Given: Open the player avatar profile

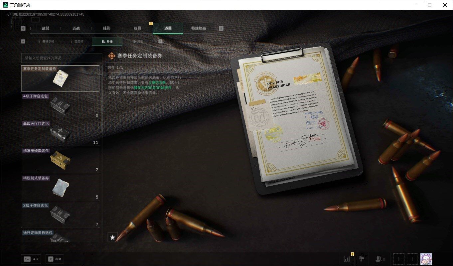Looking at the screenshot, I should [x=426, y=259].
